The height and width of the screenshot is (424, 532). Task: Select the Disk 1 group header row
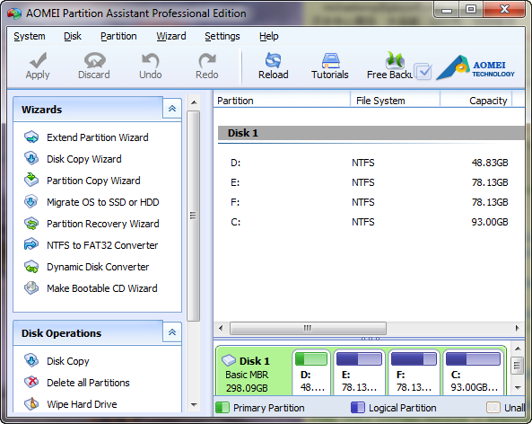pos(371,133)
